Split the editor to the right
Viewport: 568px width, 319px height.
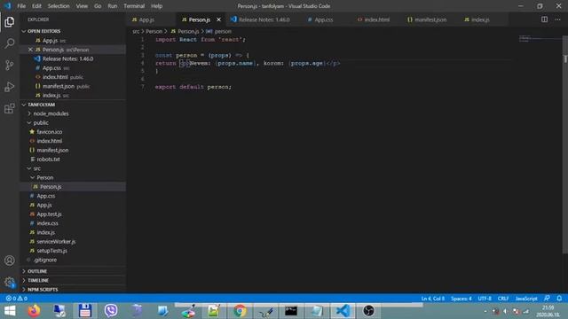point(544,19)
